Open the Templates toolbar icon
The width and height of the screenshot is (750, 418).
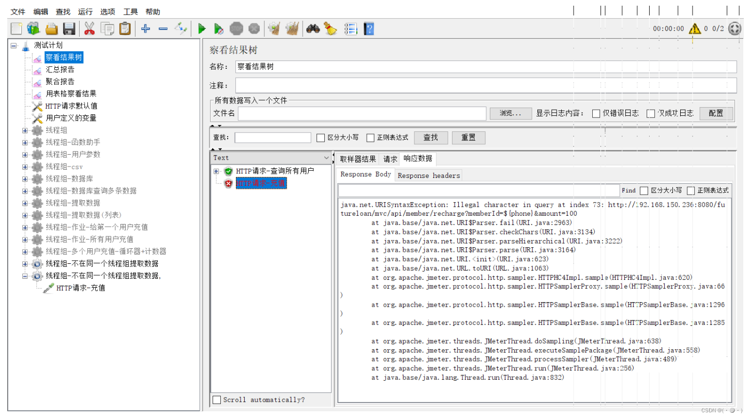coord(34,29)
